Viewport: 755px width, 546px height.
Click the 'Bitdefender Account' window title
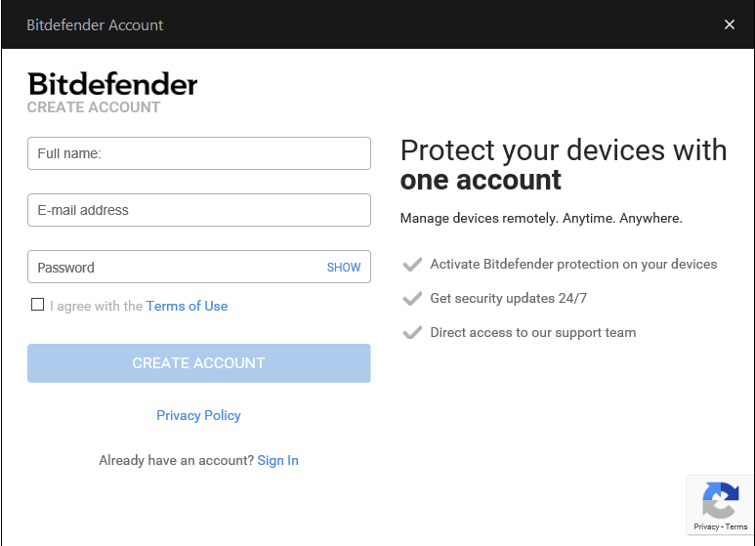click(x=95, y=25)
